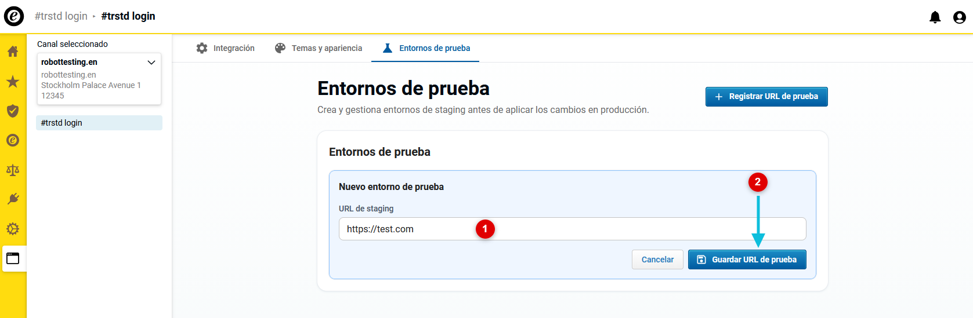Image resolution: width=973 pixels, height=318 pixels.
Task: Click the floppy disk save icon
Action: (x=701, y=259)
